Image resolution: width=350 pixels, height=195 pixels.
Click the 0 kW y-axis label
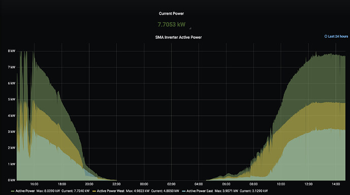tap(12, 180)
